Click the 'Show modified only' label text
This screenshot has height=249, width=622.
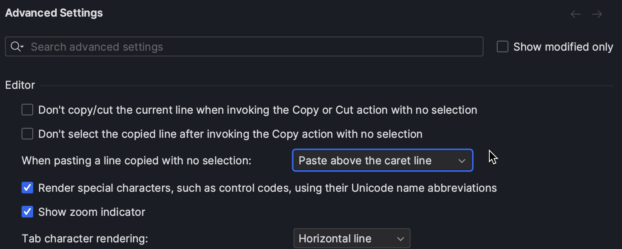(x=563, y=47)
